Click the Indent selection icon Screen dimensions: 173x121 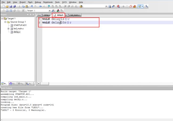pos(65,6)
